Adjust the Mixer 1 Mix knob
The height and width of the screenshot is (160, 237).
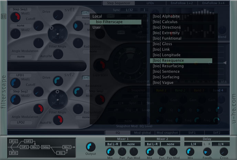click(110, 152)
